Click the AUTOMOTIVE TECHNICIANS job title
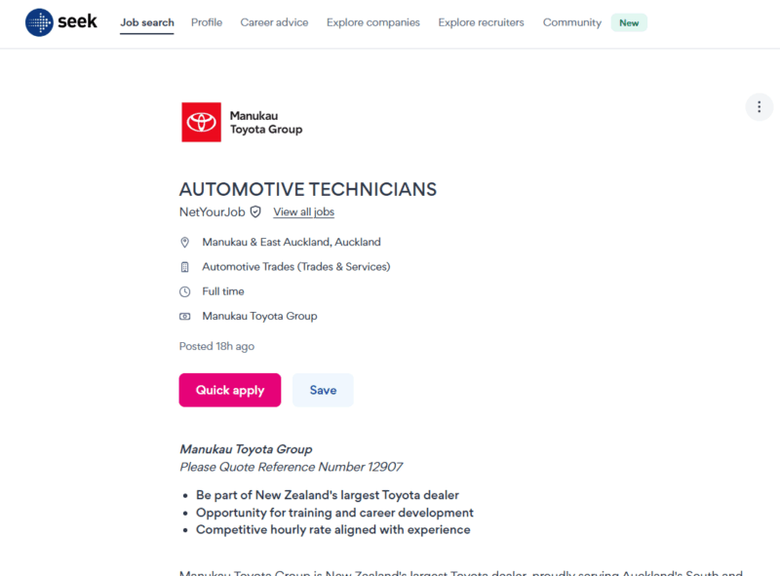 (x=308, y=189)
